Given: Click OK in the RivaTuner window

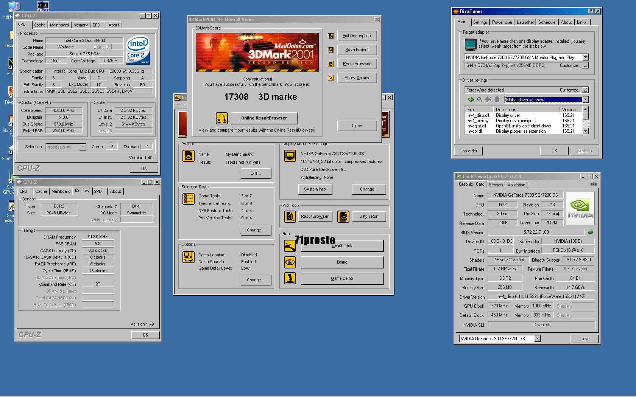Looking at the screenshot, I should [554, 151].
